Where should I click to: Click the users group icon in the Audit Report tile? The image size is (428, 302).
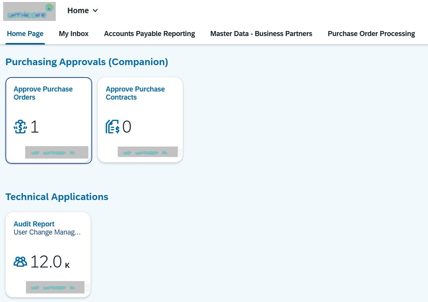pyautogui.click(x=20, y=262)
